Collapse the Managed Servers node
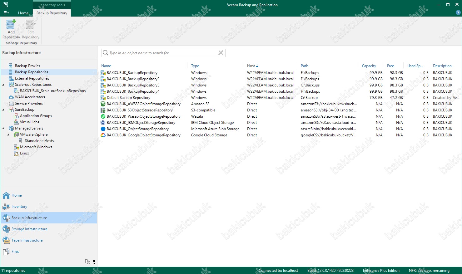 3,128
